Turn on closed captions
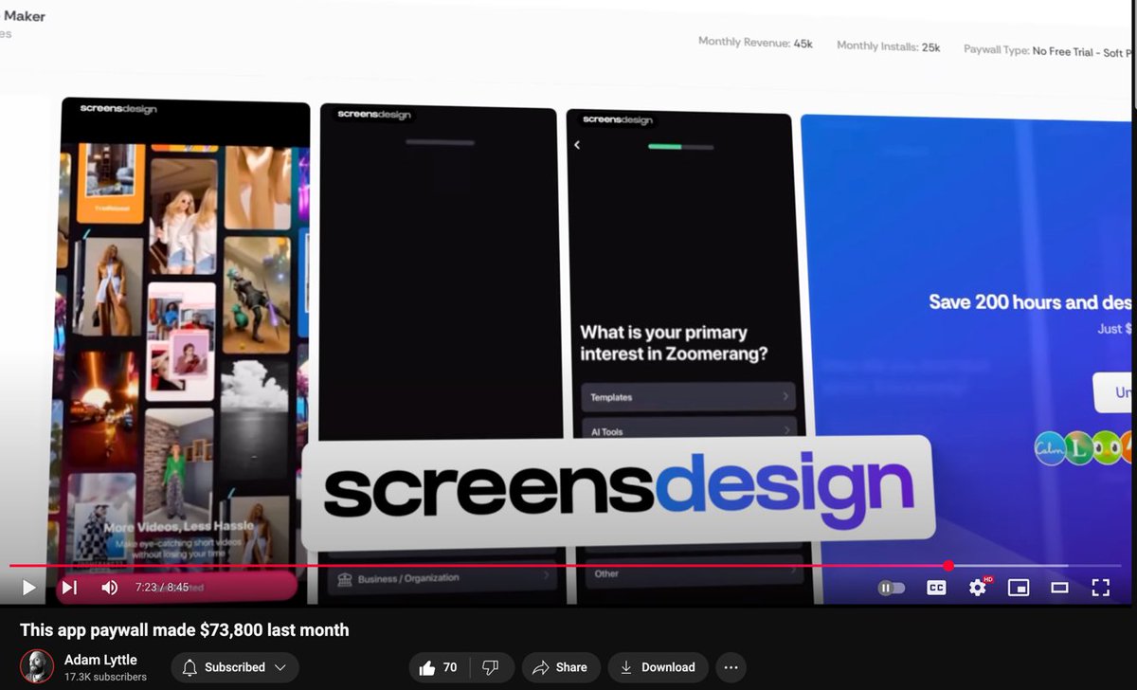 (936, 588)
